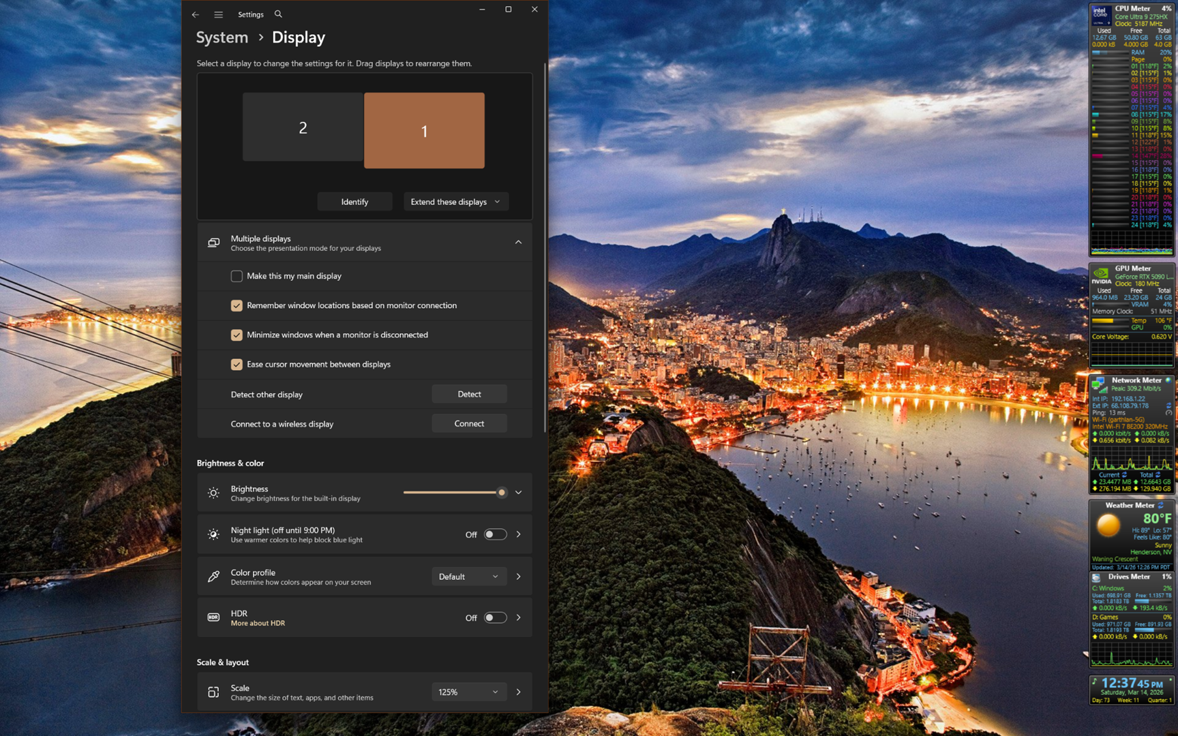The width and height of the screenshot is (1178, 736).
Task: Uncheck Remember window locations based on monitor connection
Action: [x=237, y=305]
